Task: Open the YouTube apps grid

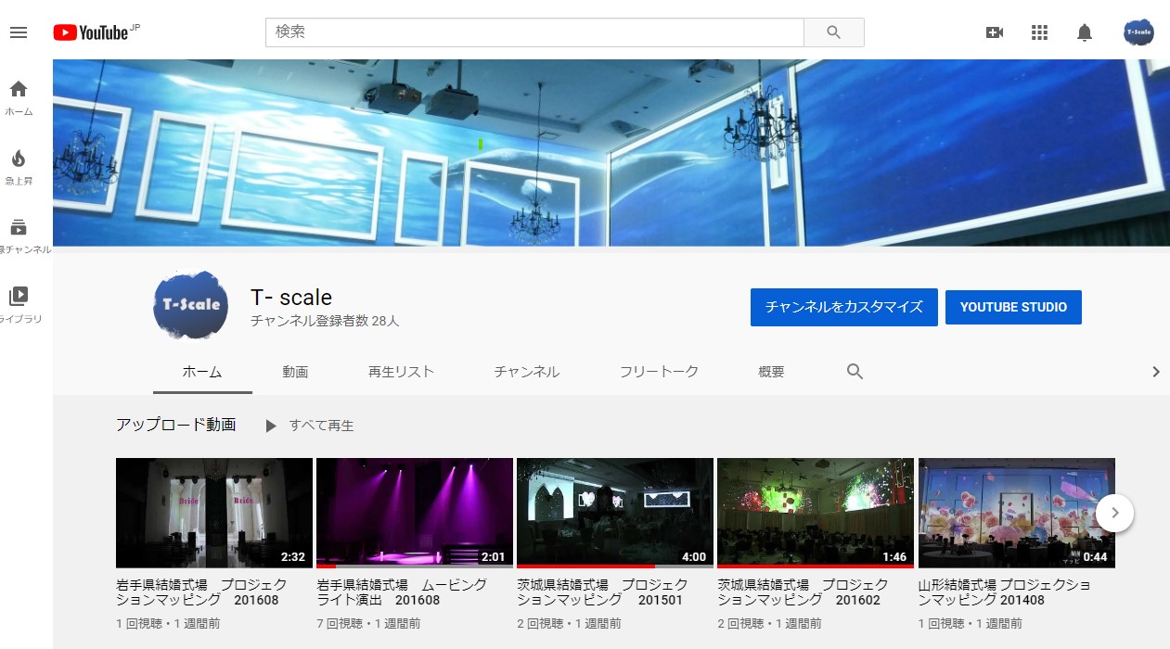Action: click(1039, 32)
